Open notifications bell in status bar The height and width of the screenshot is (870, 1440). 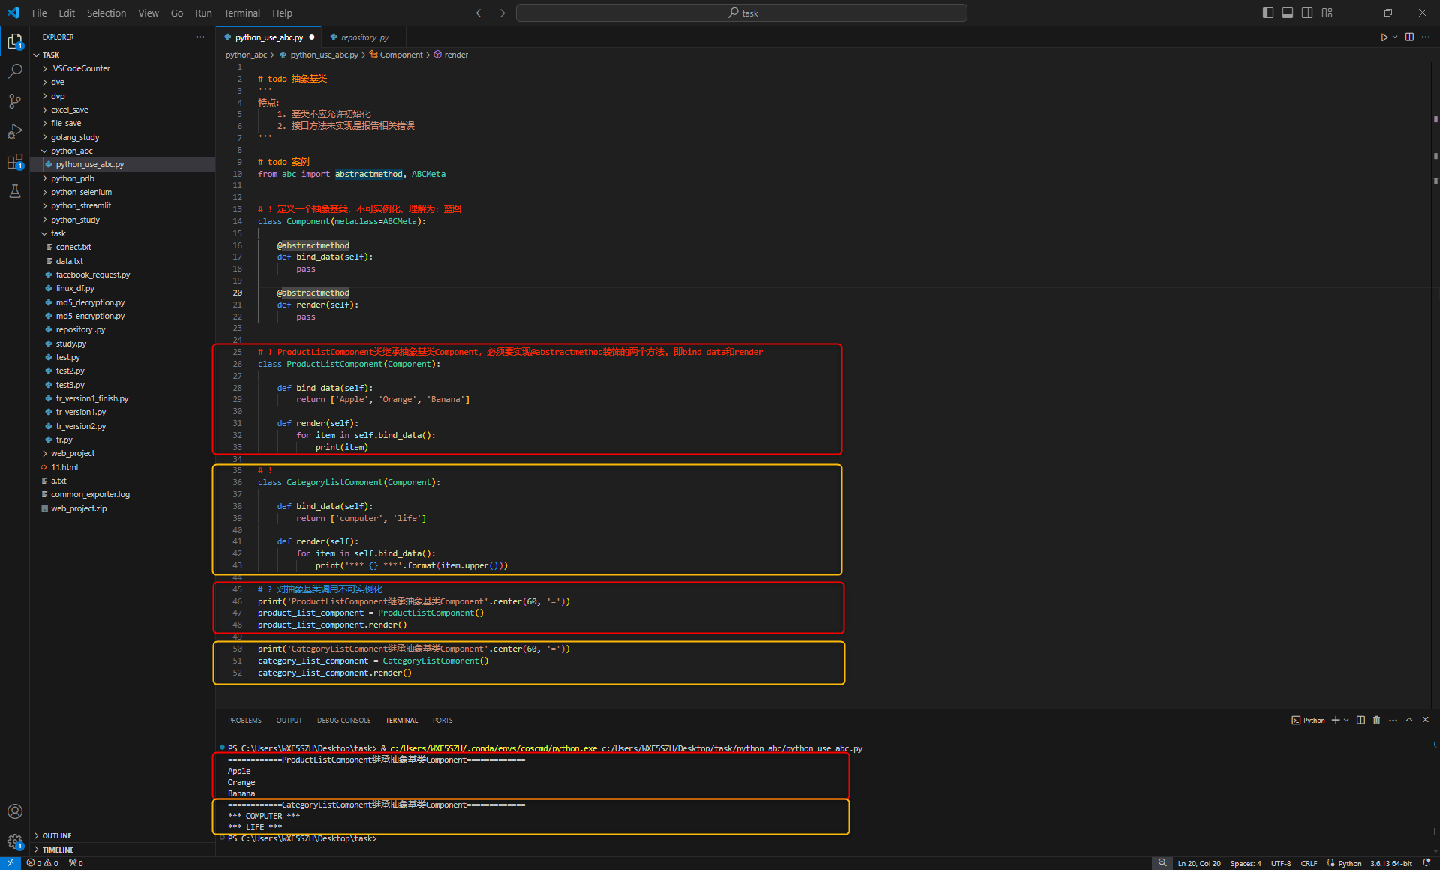point(1426,863)
